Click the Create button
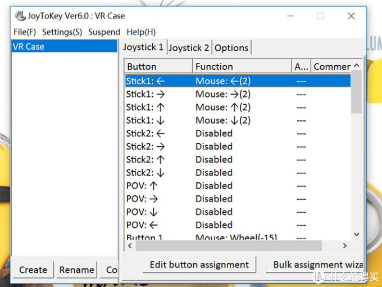The image size is (382, 287). 33,270
